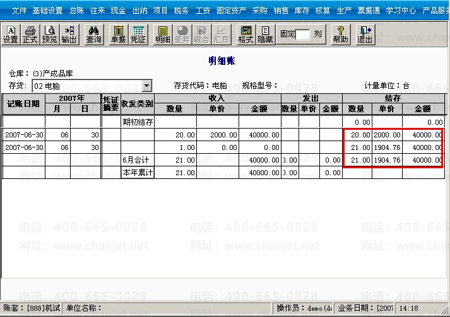Open the 出纳 menu
The height and width of the screenshot is (317, 450).
(139, 11)
